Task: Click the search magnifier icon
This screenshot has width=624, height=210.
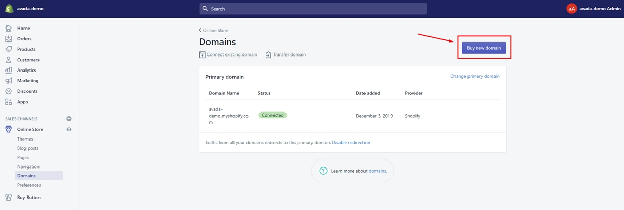Action: (x=205, y=9)
